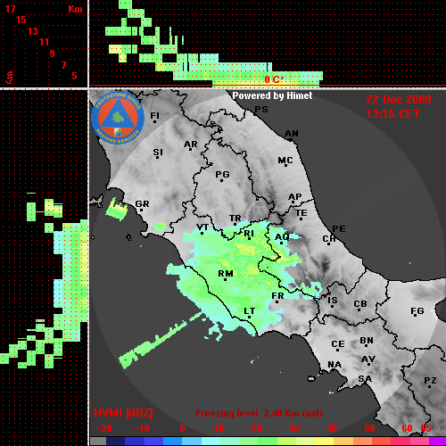Image resolution: width=446 pixels, height=446 pixels.
Task: Click the '17' km altitude axis label
Action: coord(11,9)
